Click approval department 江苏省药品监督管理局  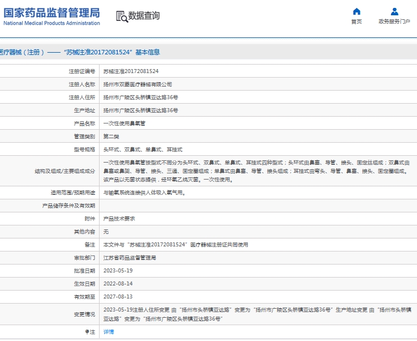pos(130,258)
